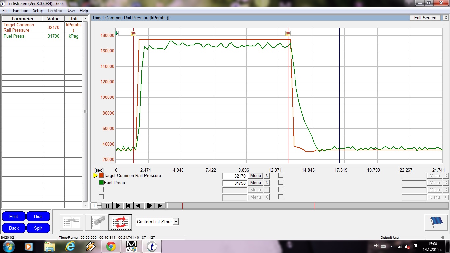The image size is (450, 253).
Task: Click the blue flag snapshot icon
Action: tap(436, 222)
